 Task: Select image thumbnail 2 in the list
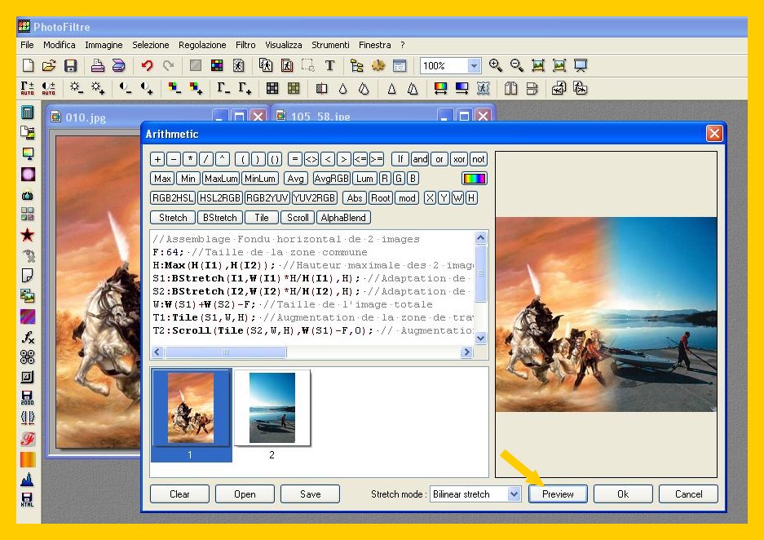pos(272,408)
